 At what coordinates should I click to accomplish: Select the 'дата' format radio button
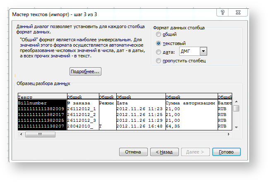[x=159, y=52]
